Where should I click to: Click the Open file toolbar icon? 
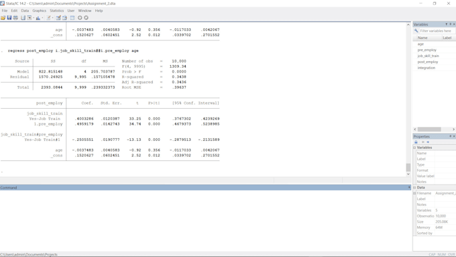point(3,17)
